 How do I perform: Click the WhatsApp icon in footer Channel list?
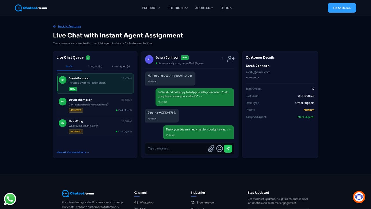click(x=136, y=203)
